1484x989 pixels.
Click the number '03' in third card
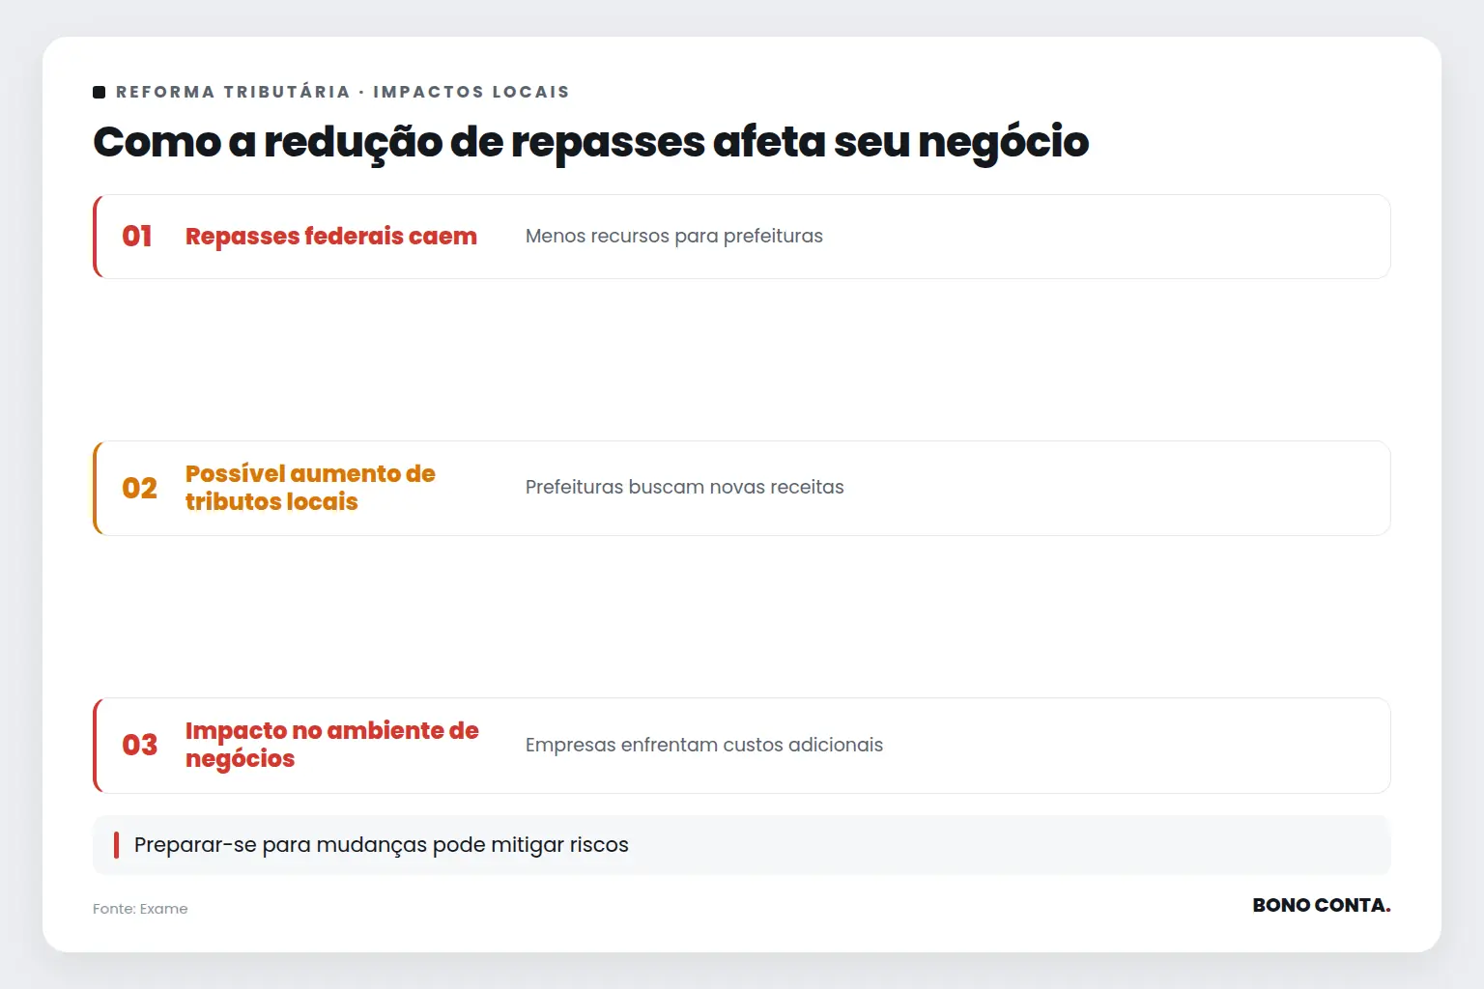pos(139,745)
